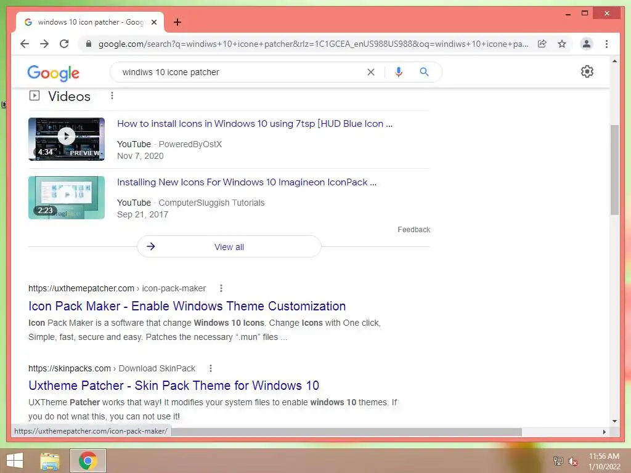The width and height of the screenshot is (631, 473).
Task: Click the vertical scrollbar thumb
Action: click(614, 170)
